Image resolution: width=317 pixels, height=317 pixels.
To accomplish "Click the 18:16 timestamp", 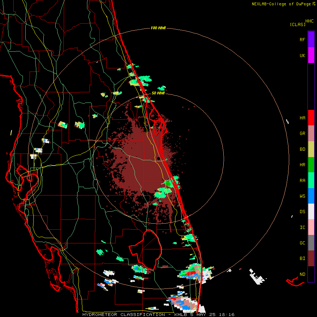I will point(227,315).
